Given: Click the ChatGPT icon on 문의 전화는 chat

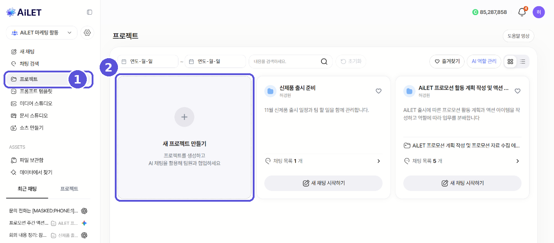Looking at the screenshot, I should click(x=84, y=211).
